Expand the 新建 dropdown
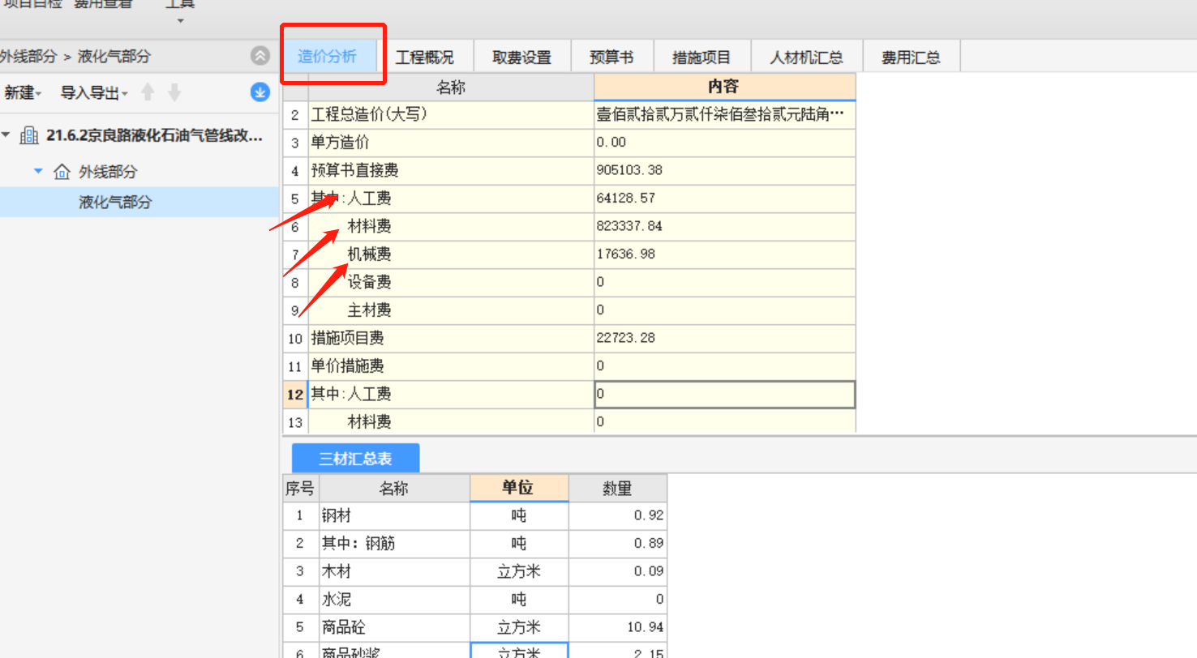 (x=24, y=92)
